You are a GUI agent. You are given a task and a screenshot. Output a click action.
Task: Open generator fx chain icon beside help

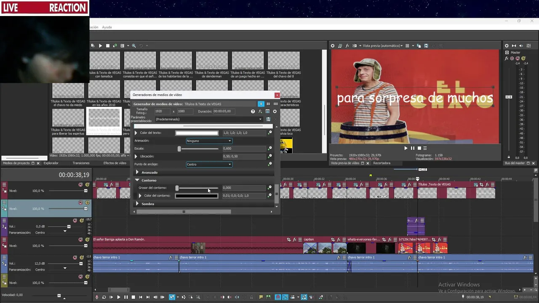coord(260,112)
